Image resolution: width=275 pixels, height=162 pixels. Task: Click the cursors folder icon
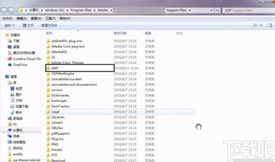pyautogui.click(x=48, y=90)
